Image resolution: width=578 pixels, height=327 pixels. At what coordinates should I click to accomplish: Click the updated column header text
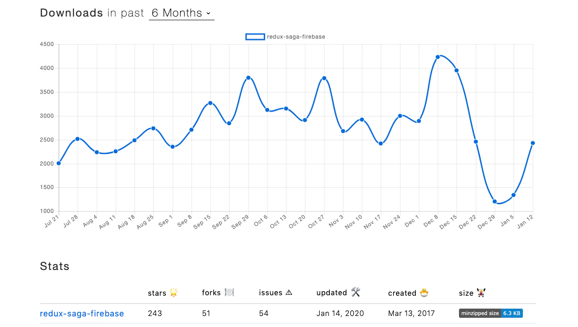[332, 293]
